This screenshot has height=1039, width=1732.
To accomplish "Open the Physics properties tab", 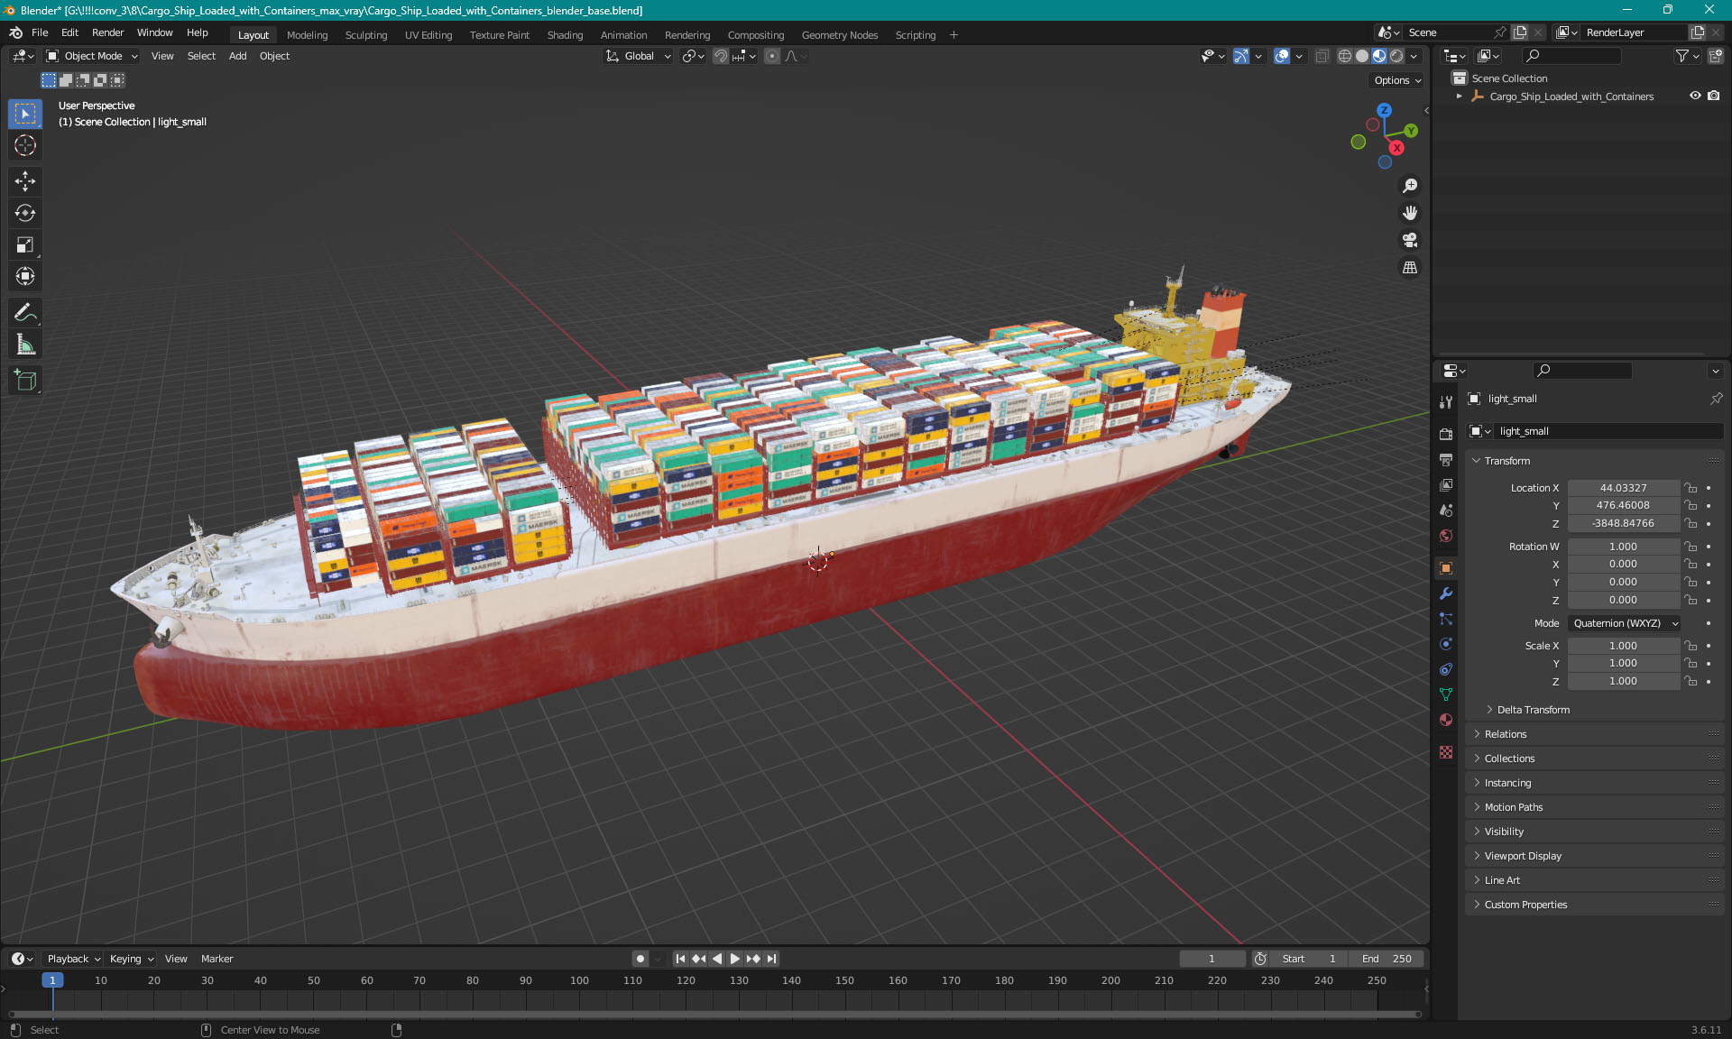I will [x=1446, y=644].
